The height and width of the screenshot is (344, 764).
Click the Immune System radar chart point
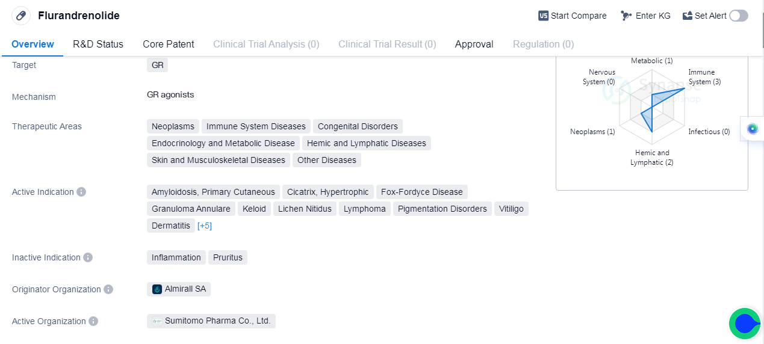click(685, 88)
